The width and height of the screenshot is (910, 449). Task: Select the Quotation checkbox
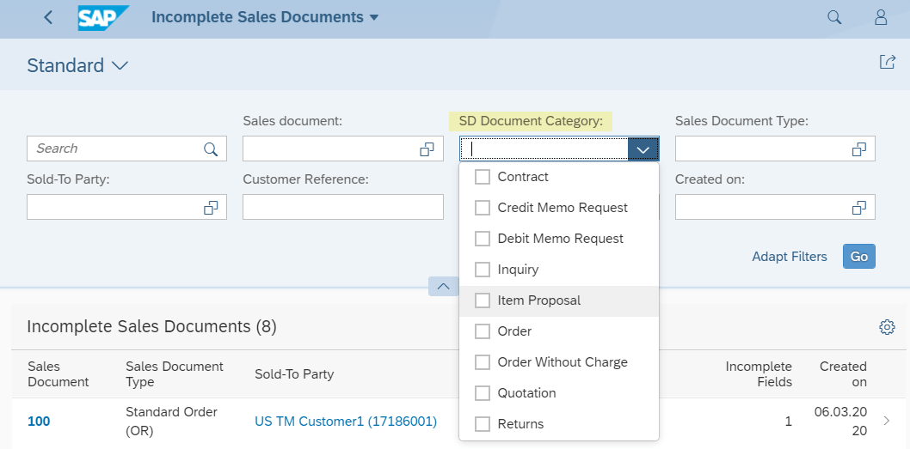tap(483, 393)
